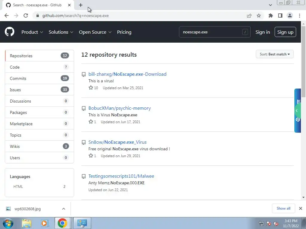306x229 pixels.
Task: Click the star count 10 of NoEscape.exe-Download
Action: (96, 88)
